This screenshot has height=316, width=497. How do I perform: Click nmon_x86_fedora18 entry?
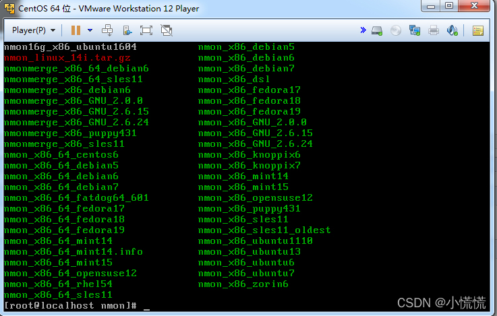tap(249, 101)
